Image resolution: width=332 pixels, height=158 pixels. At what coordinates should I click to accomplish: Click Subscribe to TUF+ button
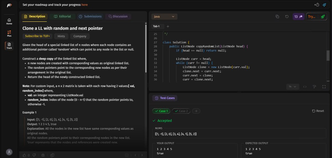point(37,36)
